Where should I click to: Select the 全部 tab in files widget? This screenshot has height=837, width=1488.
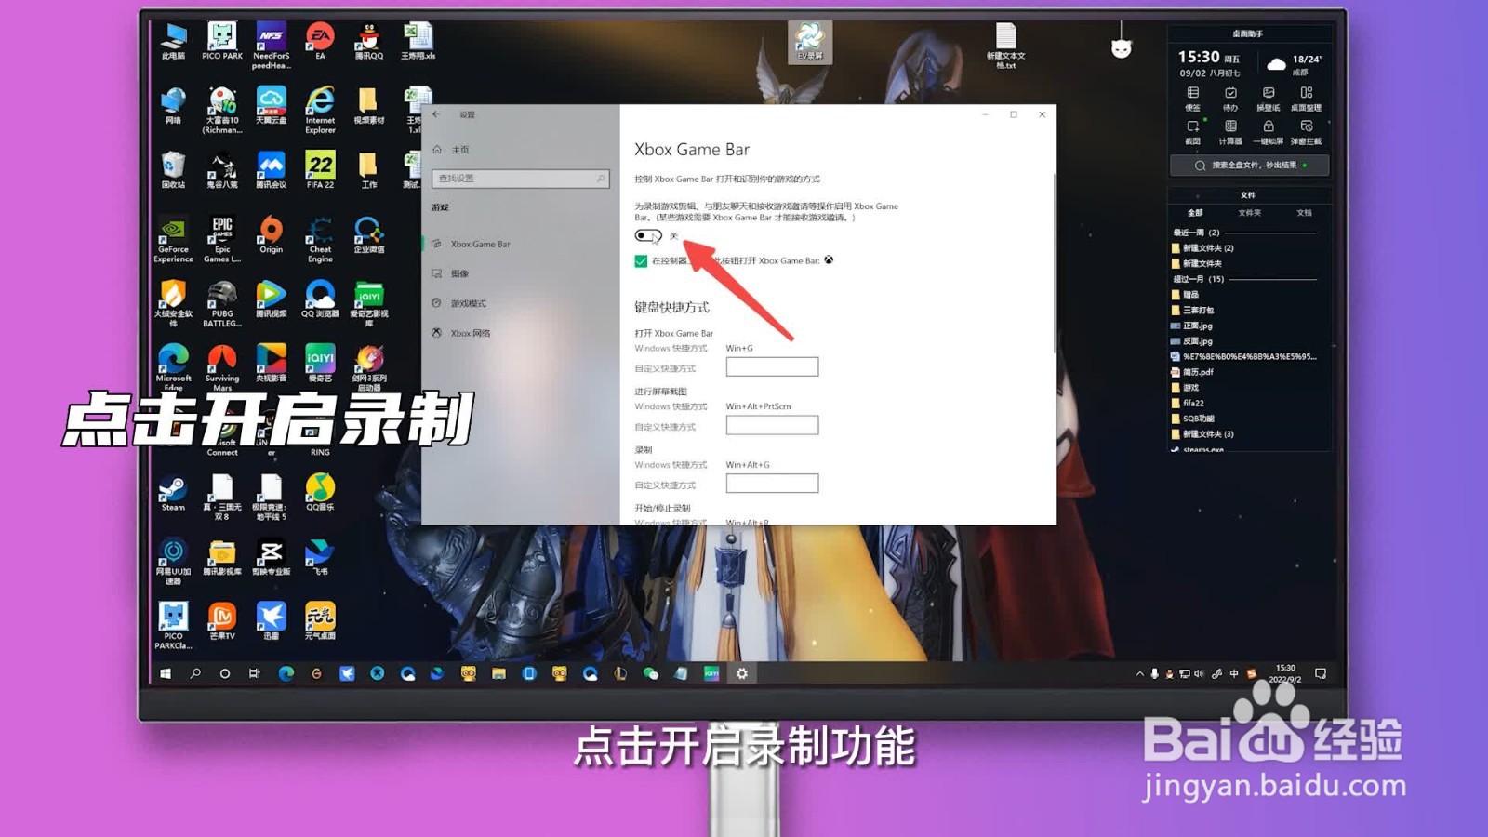click(x=1195, y=213)
